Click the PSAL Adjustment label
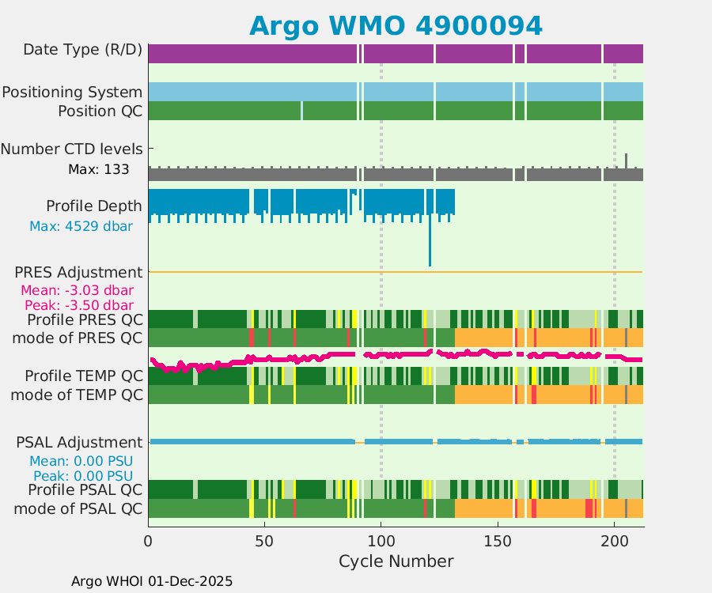The image size is (712, 593). click(x=79, y=442)
